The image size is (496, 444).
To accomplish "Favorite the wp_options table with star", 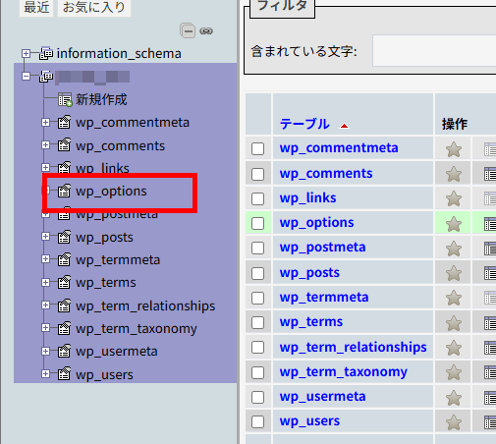I will tap(454, 224).
